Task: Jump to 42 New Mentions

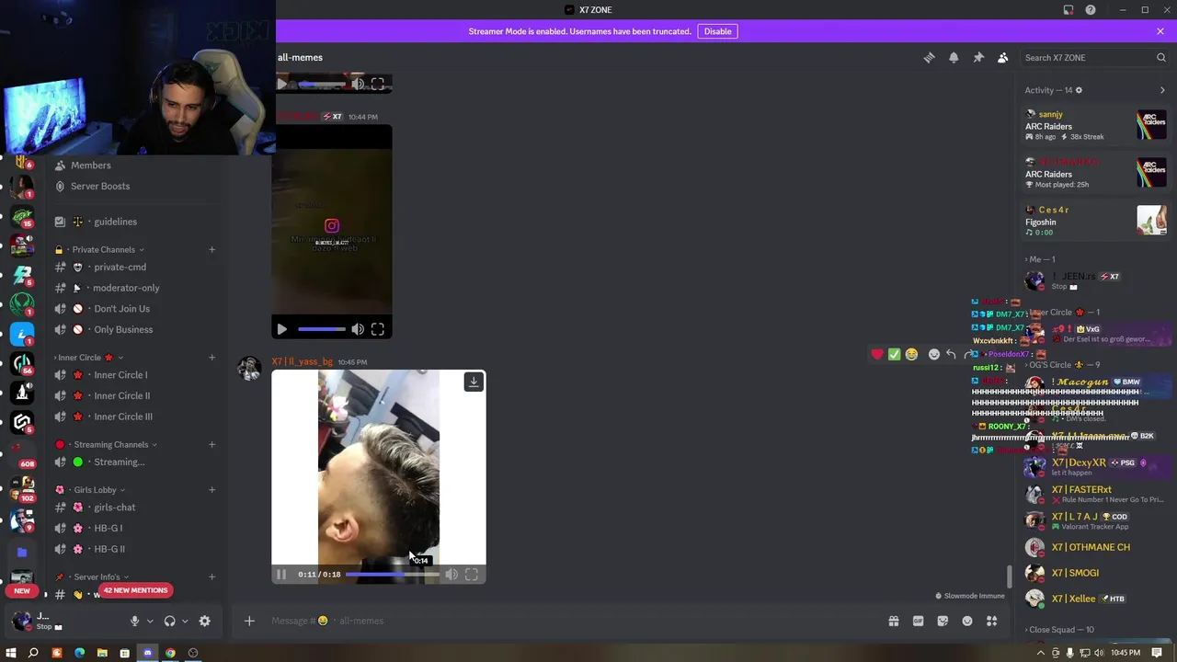Action: [135, 590]
